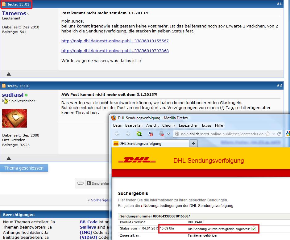Click the download arrow icon with red X
Image resolution: width=290 pixels, height=240 pixels.
pyautogui.click(x=161, y=134)
